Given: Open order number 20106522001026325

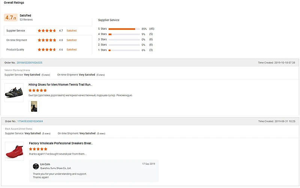Looking at the screenshot, I should (29, 63).
